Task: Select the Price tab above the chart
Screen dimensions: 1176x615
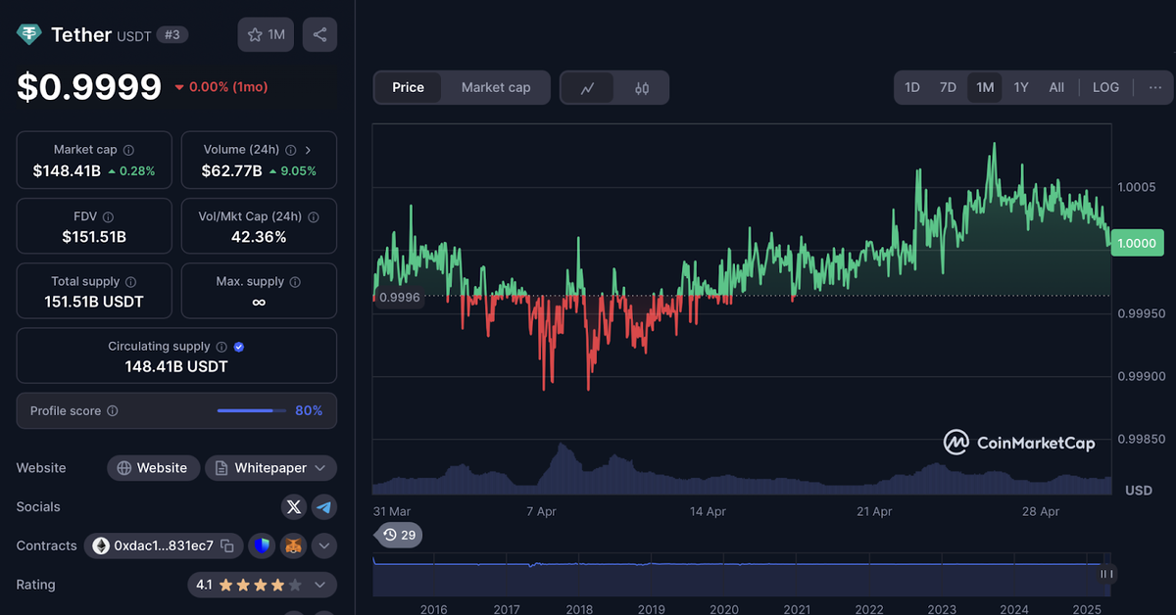Action: [x=407, y=87]
